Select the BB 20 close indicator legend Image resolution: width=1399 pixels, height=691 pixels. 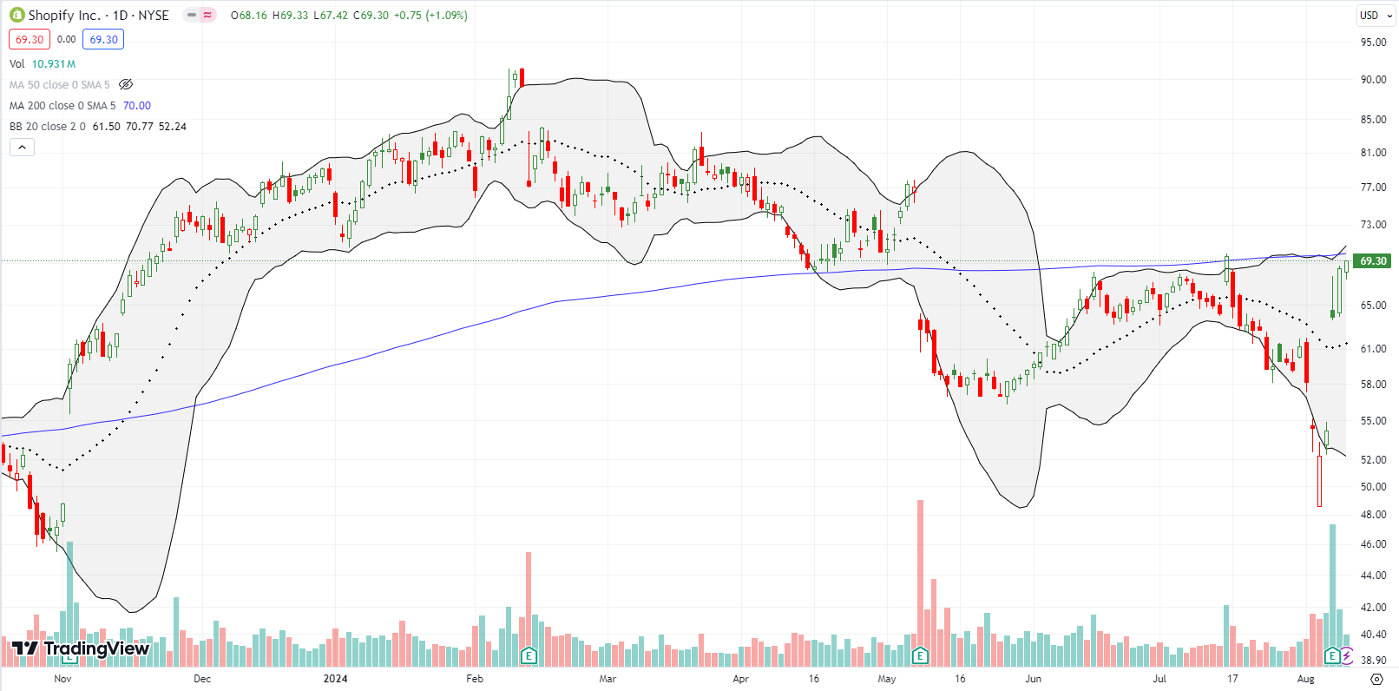[48, 126]
